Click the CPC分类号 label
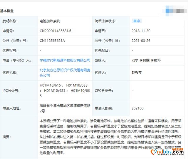The image size is (188, 159). click(104, 91)
